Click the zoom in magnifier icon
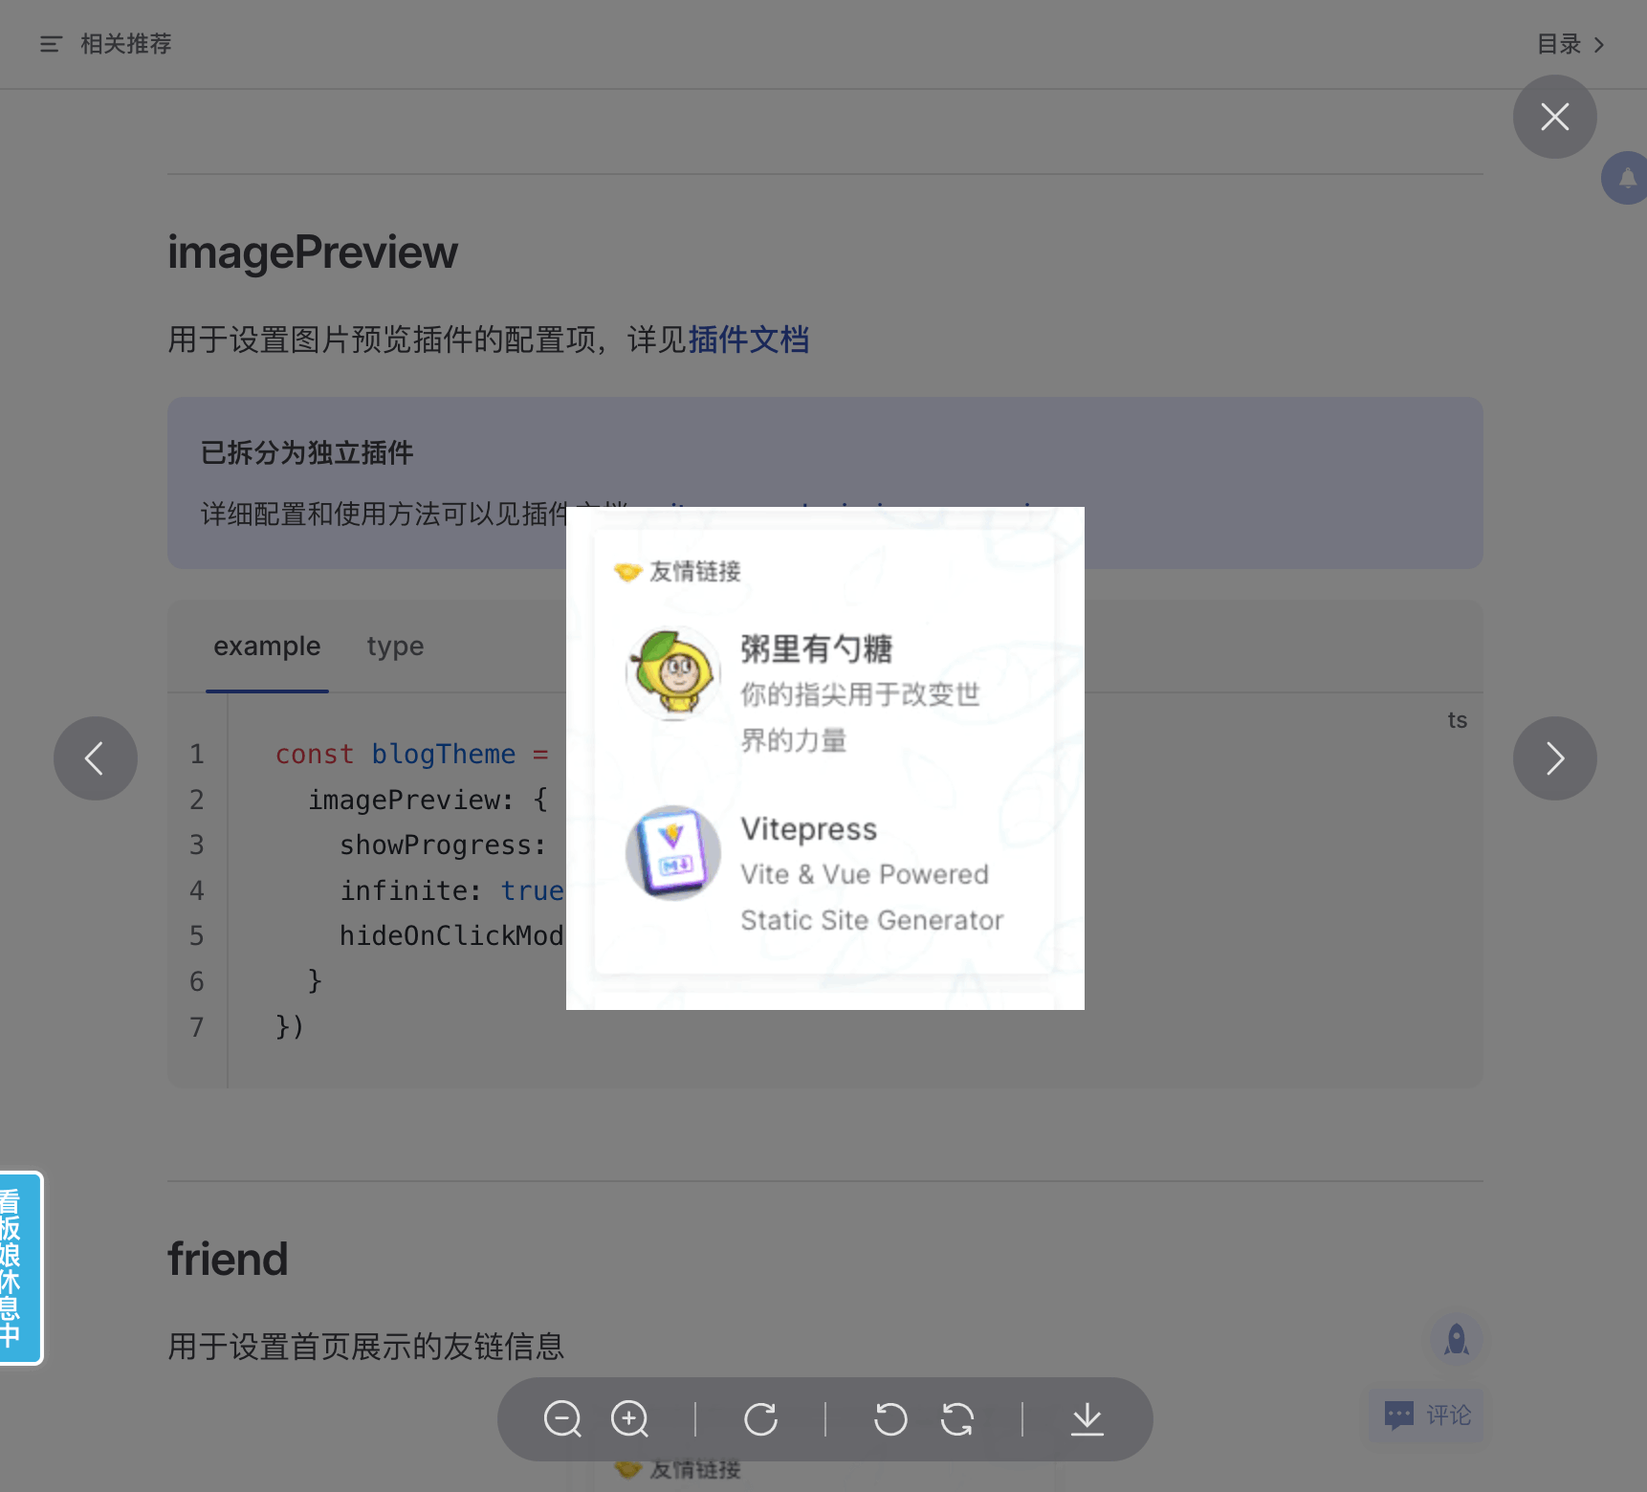This screenshot has width=1647, height=1492. (x=630, y=1419)
